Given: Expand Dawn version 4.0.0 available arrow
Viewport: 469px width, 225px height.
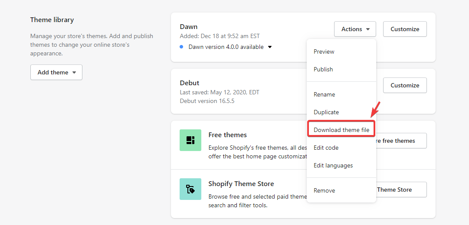Looking at the screenshot, I should pos(270,47).
